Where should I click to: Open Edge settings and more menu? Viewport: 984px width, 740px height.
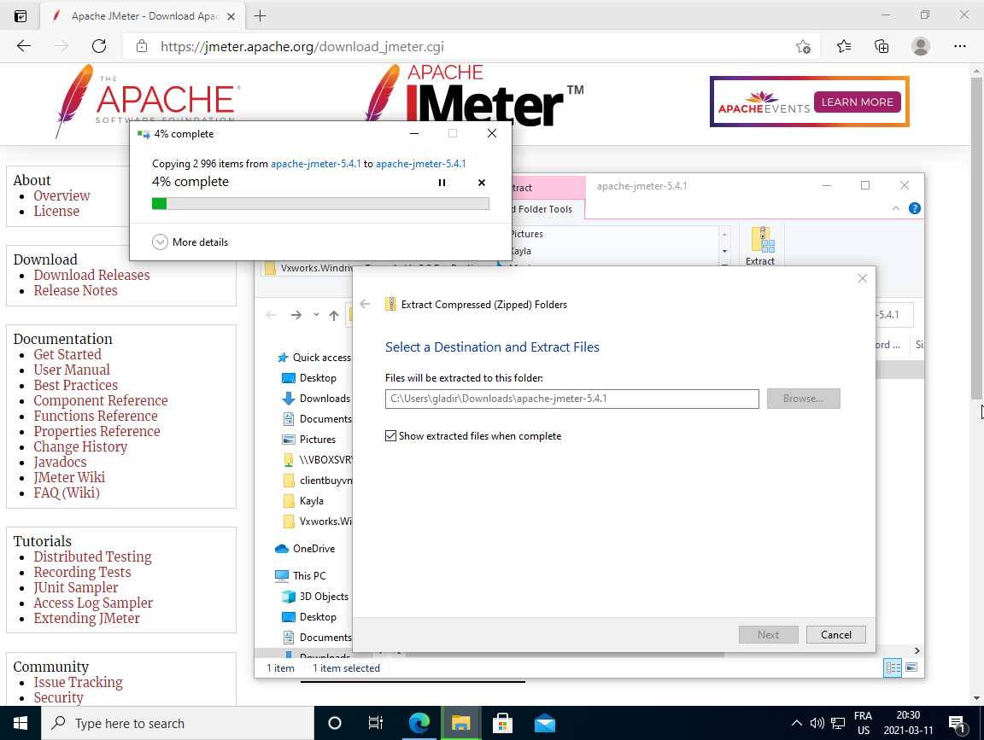click(959, 46)
